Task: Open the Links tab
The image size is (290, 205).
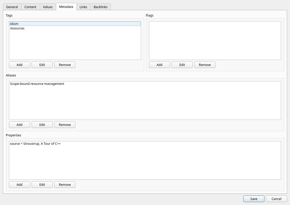Action: coord(83,7)
